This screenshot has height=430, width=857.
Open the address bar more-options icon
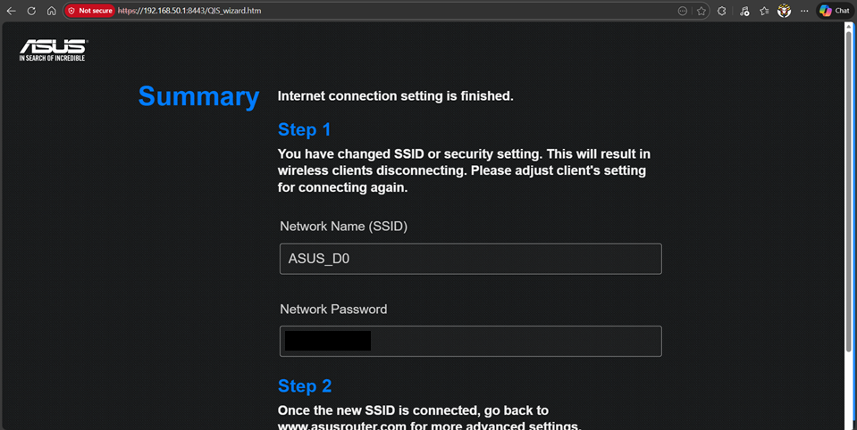tap(683, 11)
